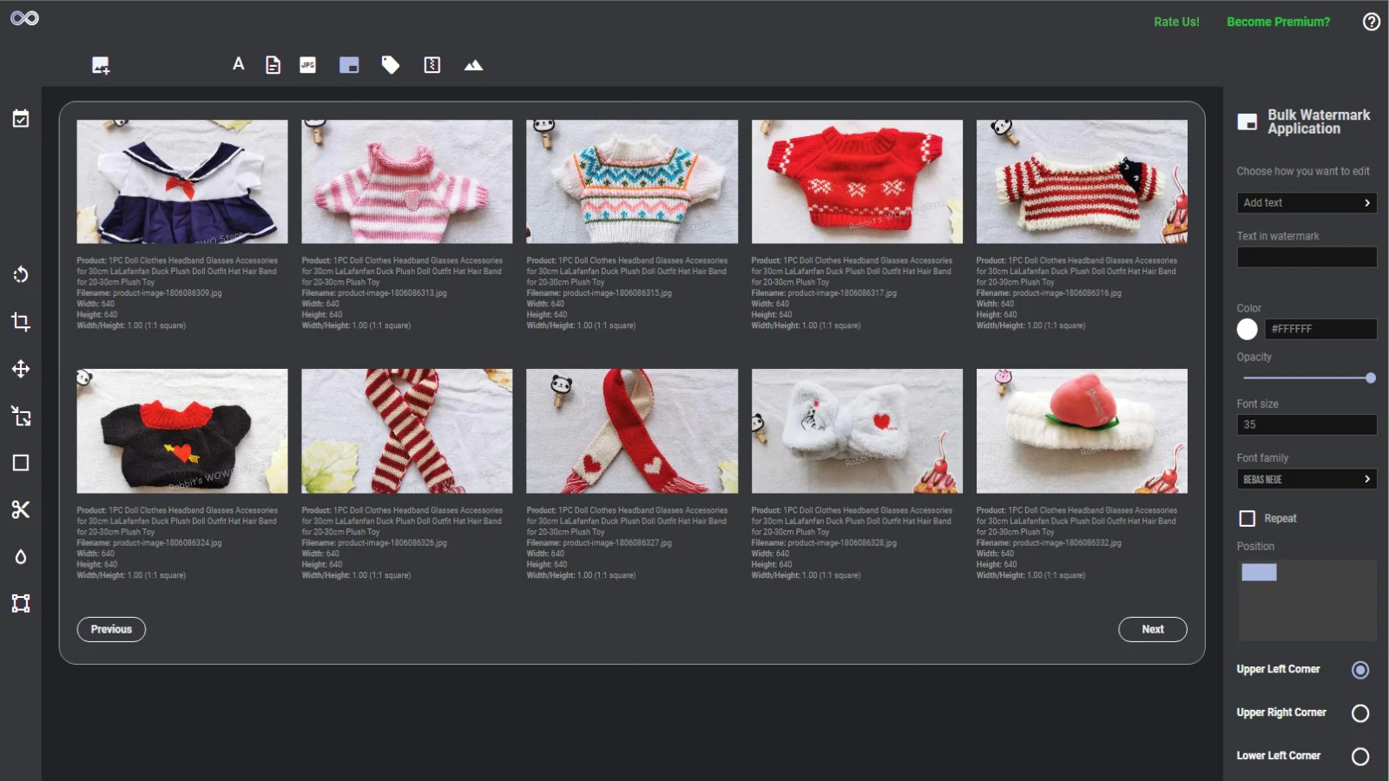Click the red snowflake sweater thumbnail
This screenshot has width=1389, height=781.
[856, 180]
